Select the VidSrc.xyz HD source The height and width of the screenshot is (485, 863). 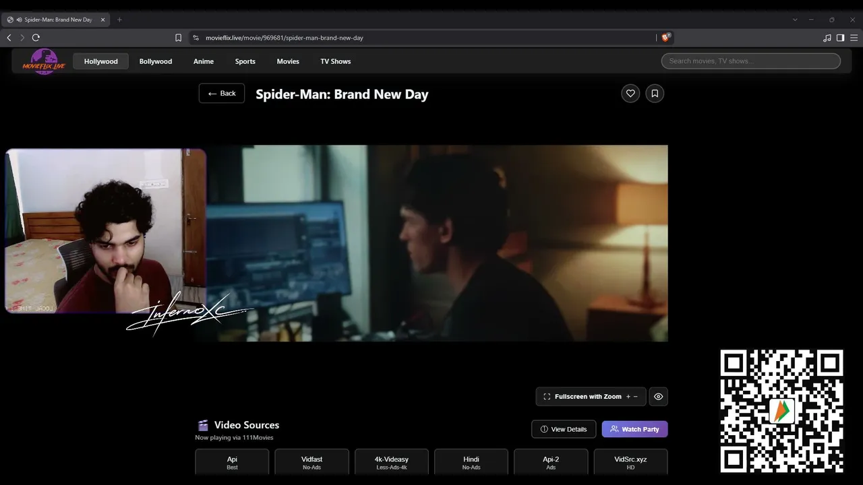(630, 462)
